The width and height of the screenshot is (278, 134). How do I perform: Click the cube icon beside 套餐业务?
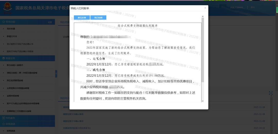3,58
